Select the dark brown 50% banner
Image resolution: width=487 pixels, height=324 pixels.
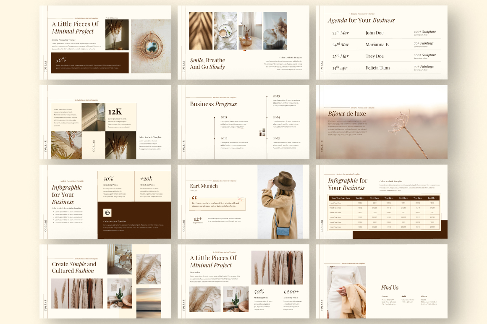90,63
